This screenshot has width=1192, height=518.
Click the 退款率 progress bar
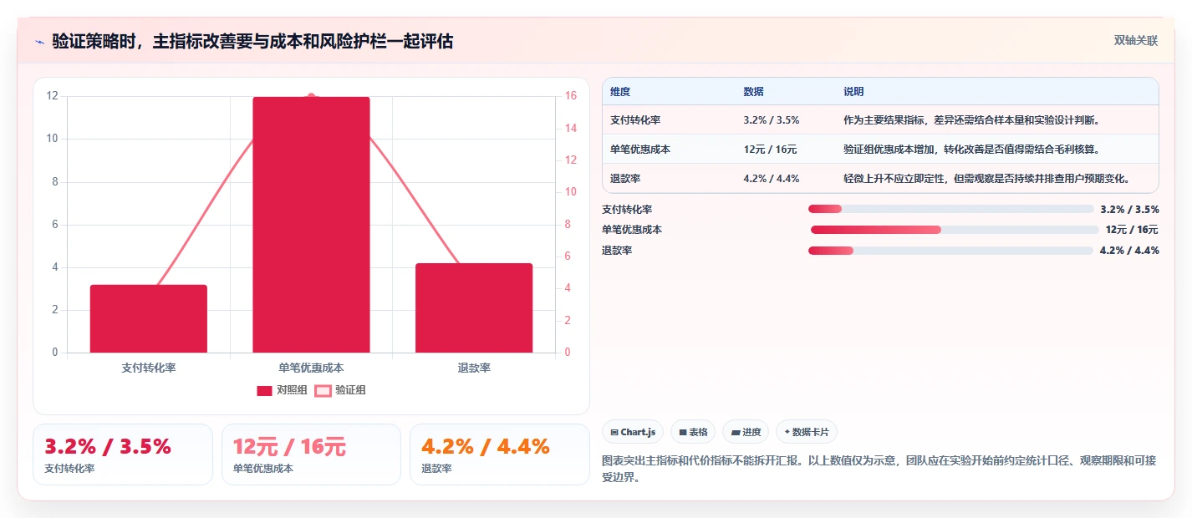pyautogui.click(x=950, y=251)
